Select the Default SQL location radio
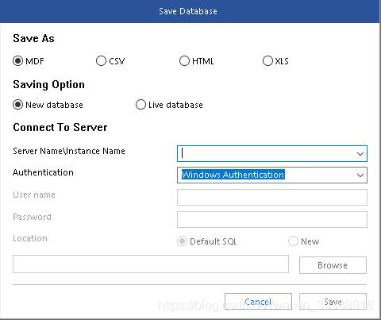The width and height of the screenshot is (381, 320). pyautogui.click(x=182, y=241)
